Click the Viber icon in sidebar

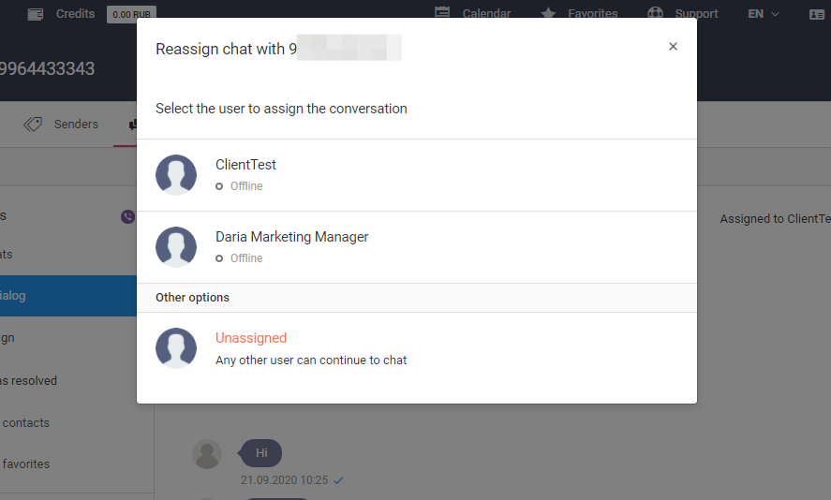point(127,216)
